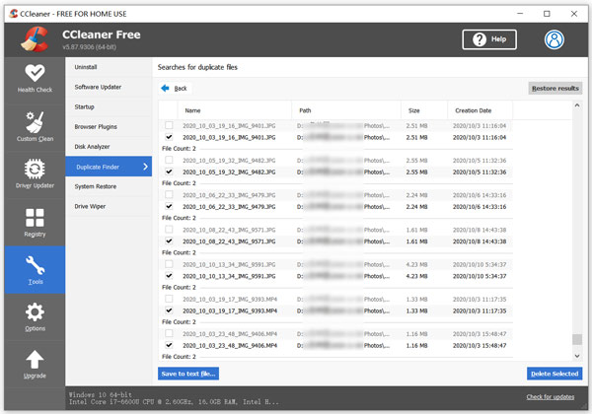Click Save to text file button
592x414 pixels.
coord(188,374)
